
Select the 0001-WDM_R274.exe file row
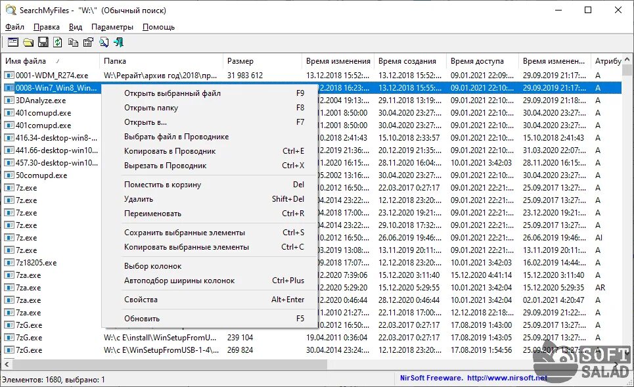coord(311,75)
